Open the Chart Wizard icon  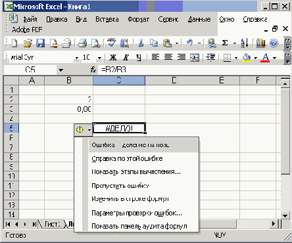click(x=260, y=43)
